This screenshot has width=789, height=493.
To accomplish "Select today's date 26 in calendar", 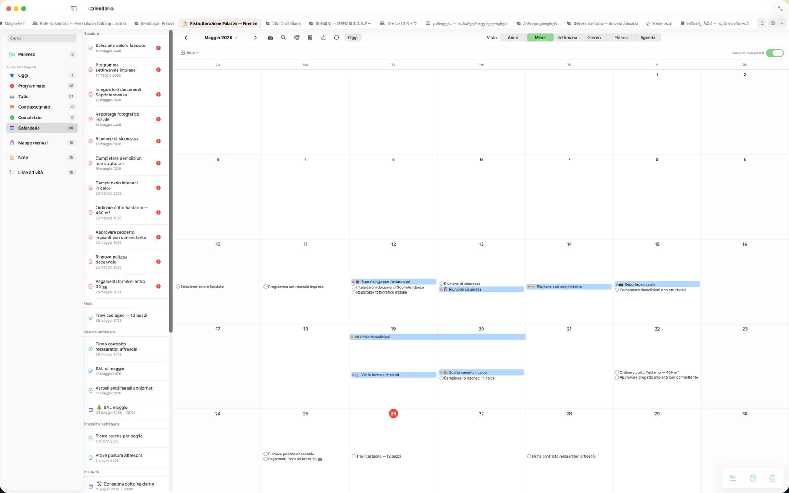I will (x=393, y=414).
